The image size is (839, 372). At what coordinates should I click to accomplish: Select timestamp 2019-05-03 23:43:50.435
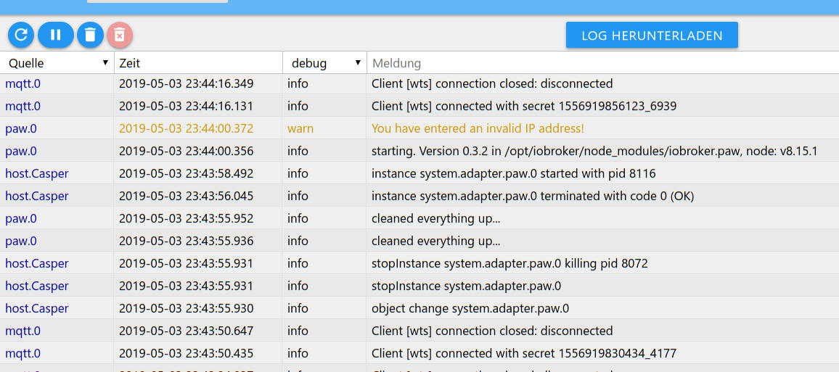coord(187,353)
